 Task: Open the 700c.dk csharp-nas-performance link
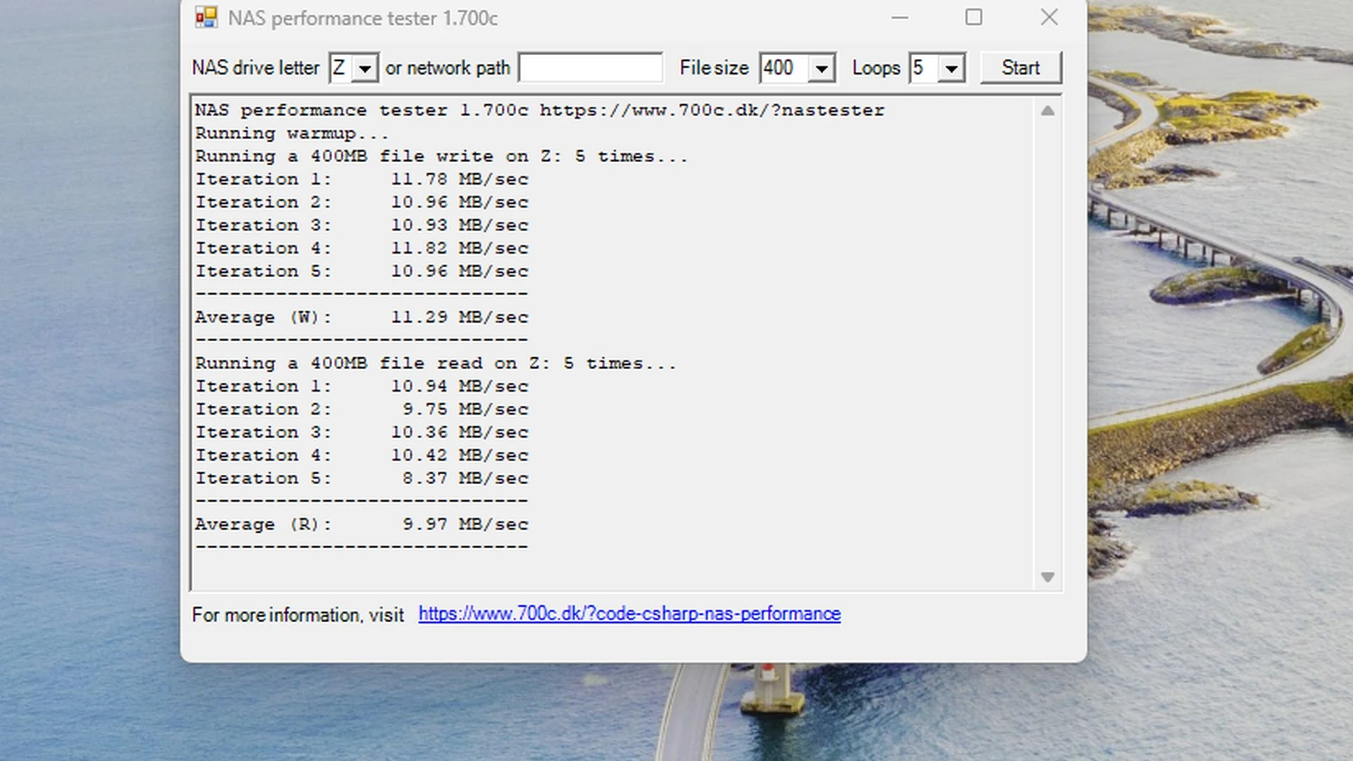coord(629,614)
